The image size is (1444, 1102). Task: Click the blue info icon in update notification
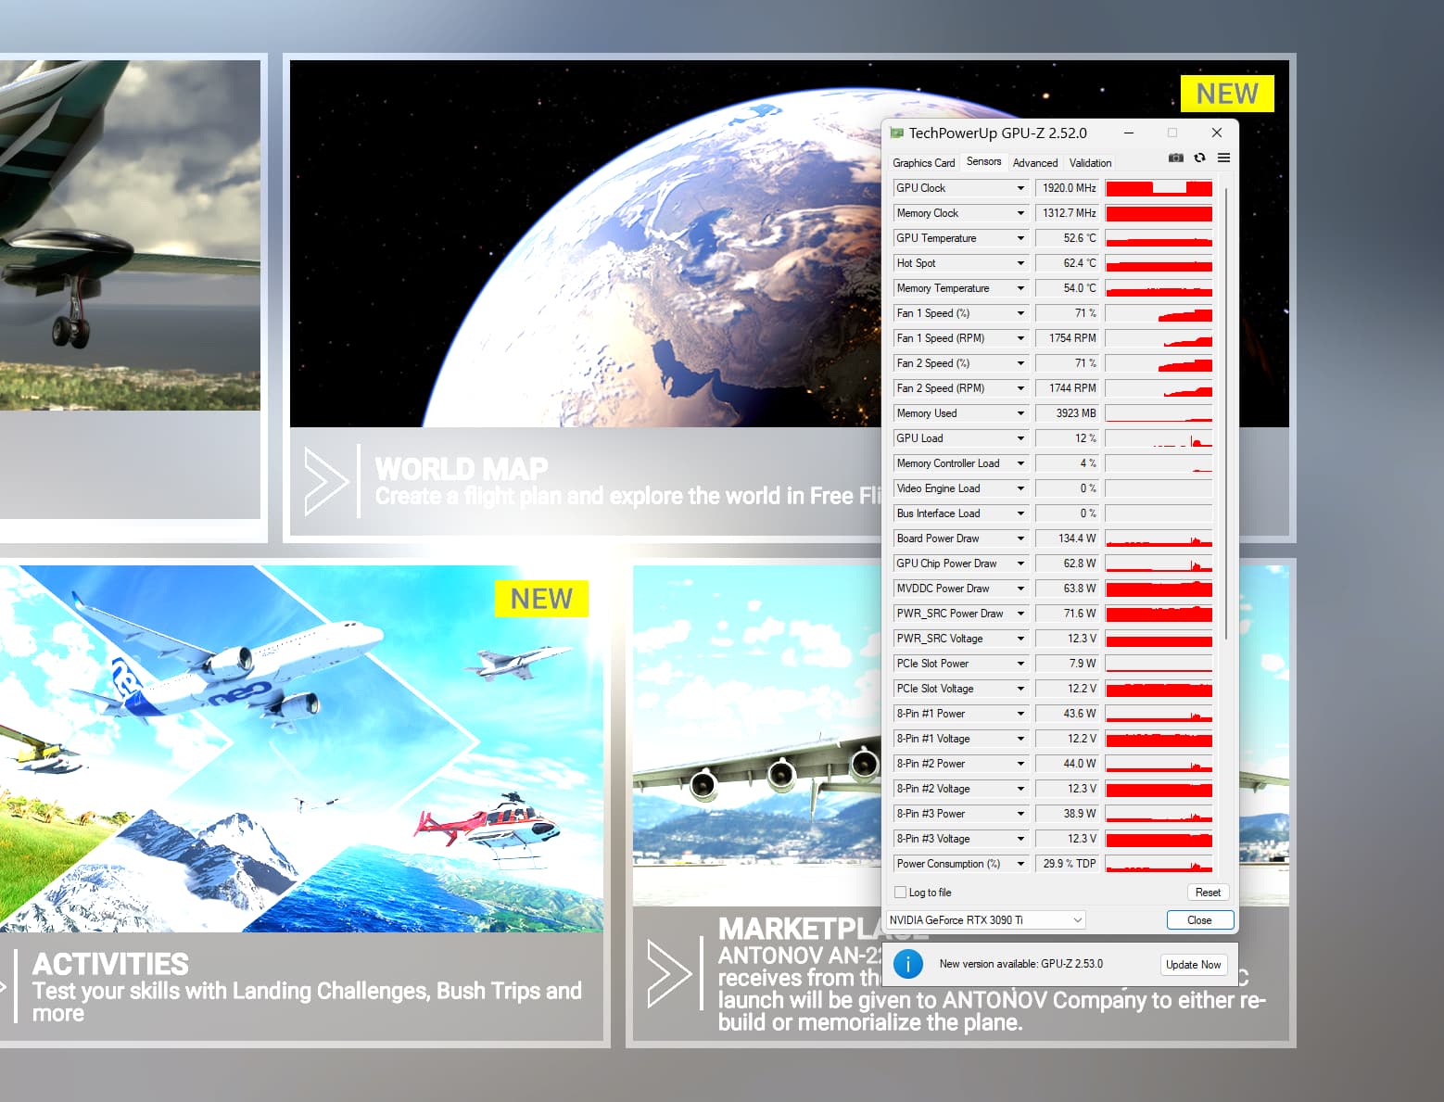pos(908,964)
